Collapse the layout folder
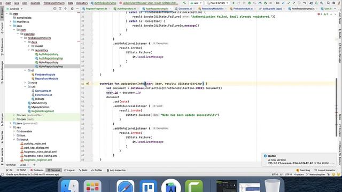 point(14,140)
